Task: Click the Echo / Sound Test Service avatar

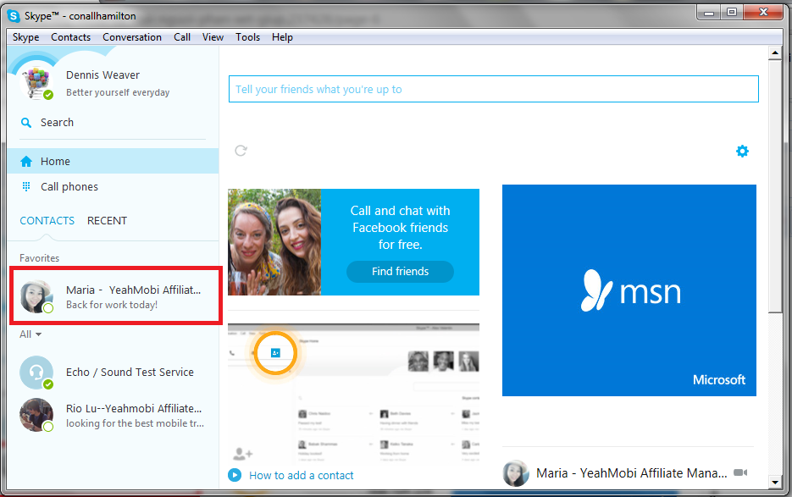Action: coord(36,373)
